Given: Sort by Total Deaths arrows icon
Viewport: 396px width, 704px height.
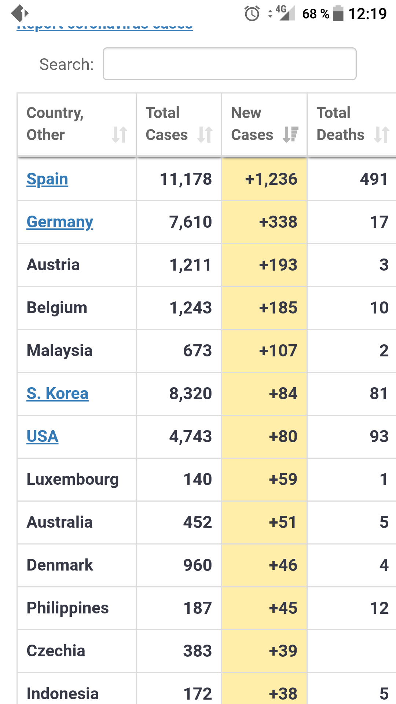Looking at the screenshot, I should (382, 135).
